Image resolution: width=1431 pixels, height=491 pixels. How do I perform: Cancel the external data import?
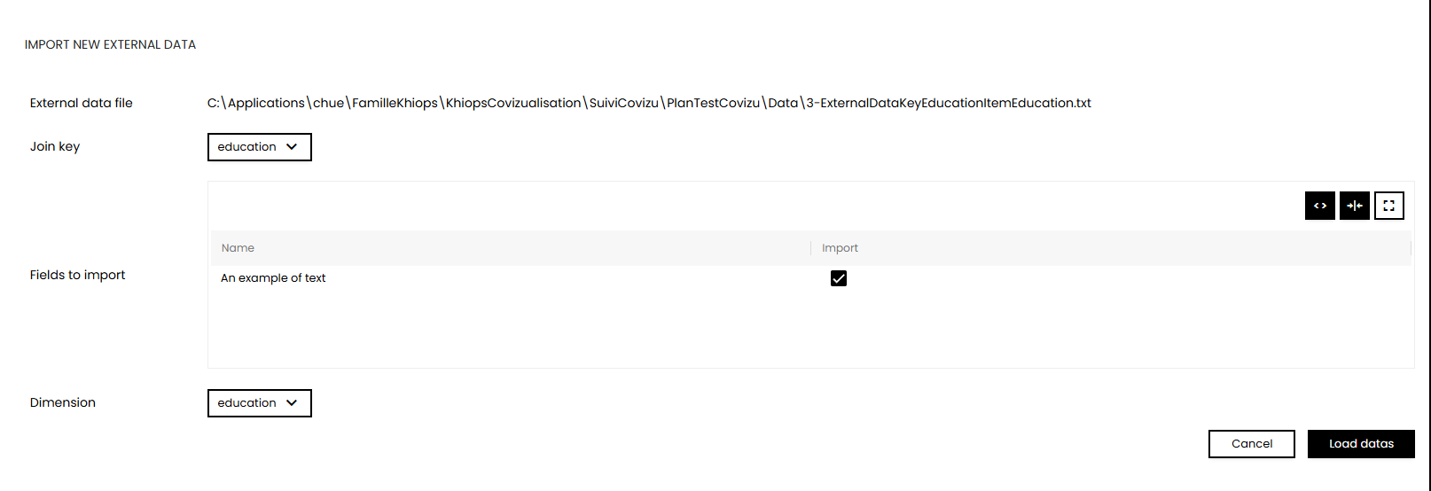[x=1251, y=444]
